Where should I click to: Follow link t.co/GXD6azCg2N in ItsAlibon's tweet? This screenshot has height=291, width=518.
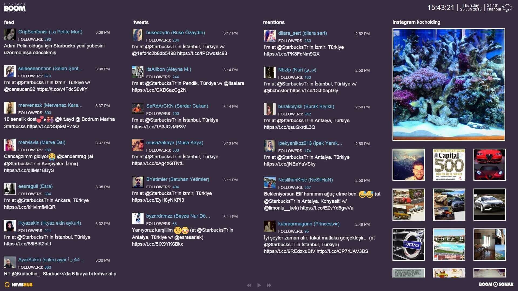[x=159, y=90]
